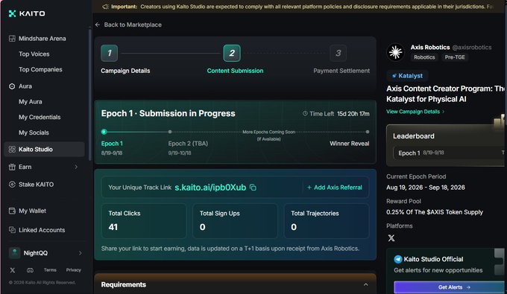Click the megaphone icon in Important banner
The height and width of the screenshot is (294, 507).
pyautogui.click(x=105, y=7)
